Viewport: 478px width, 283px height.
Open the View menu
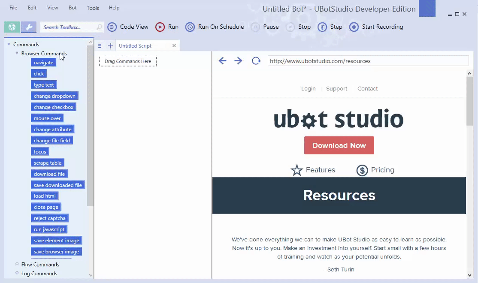(x=52, y=8)
